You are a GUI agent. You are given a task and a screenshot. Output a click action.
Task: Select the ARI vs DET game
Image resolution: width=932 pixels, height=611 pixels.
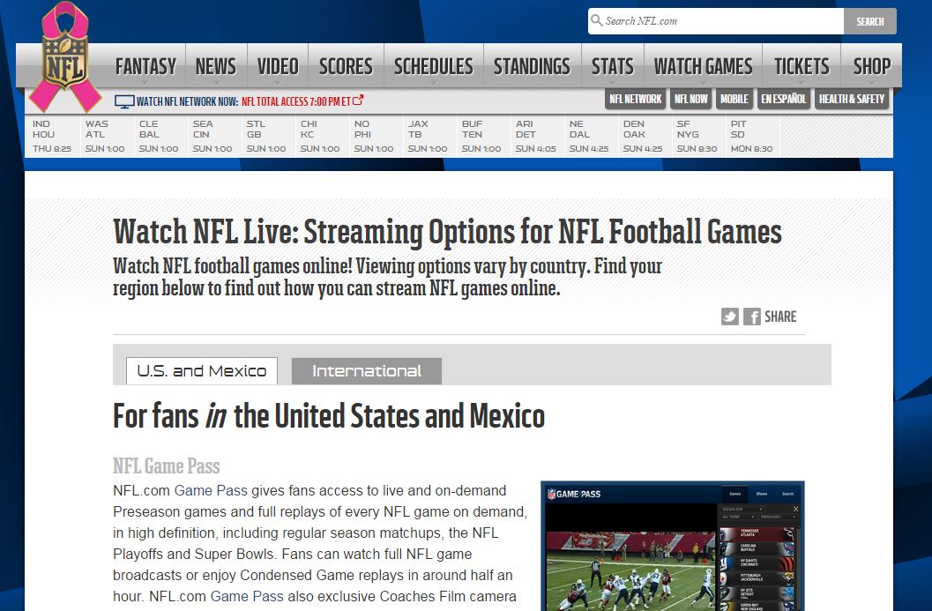[535, 136]
